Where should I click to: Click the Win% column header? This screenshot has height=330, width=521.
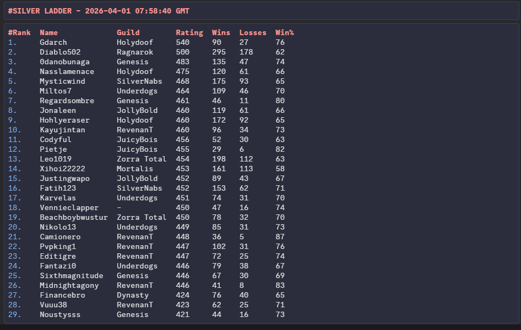click(285, 32)
